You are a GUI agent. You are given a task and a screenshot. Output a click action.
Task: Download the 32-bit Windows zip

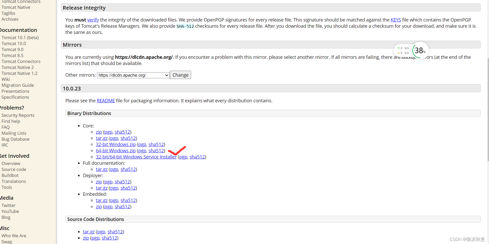tap(116, 145)
